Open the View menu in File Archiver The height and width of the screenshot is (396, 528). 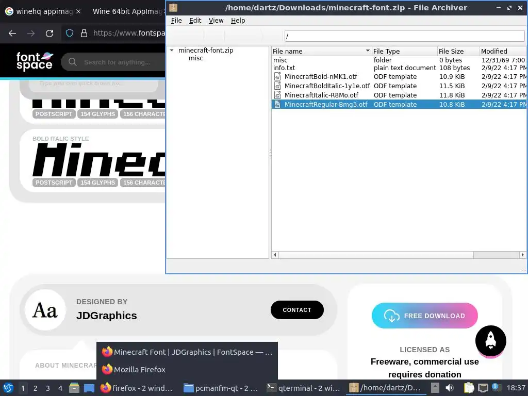(216, 21)
